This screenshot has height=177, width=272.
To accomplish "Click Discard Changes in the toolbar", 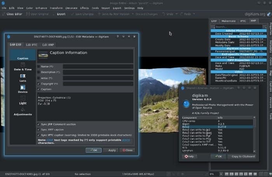I will tap(146, 14).
